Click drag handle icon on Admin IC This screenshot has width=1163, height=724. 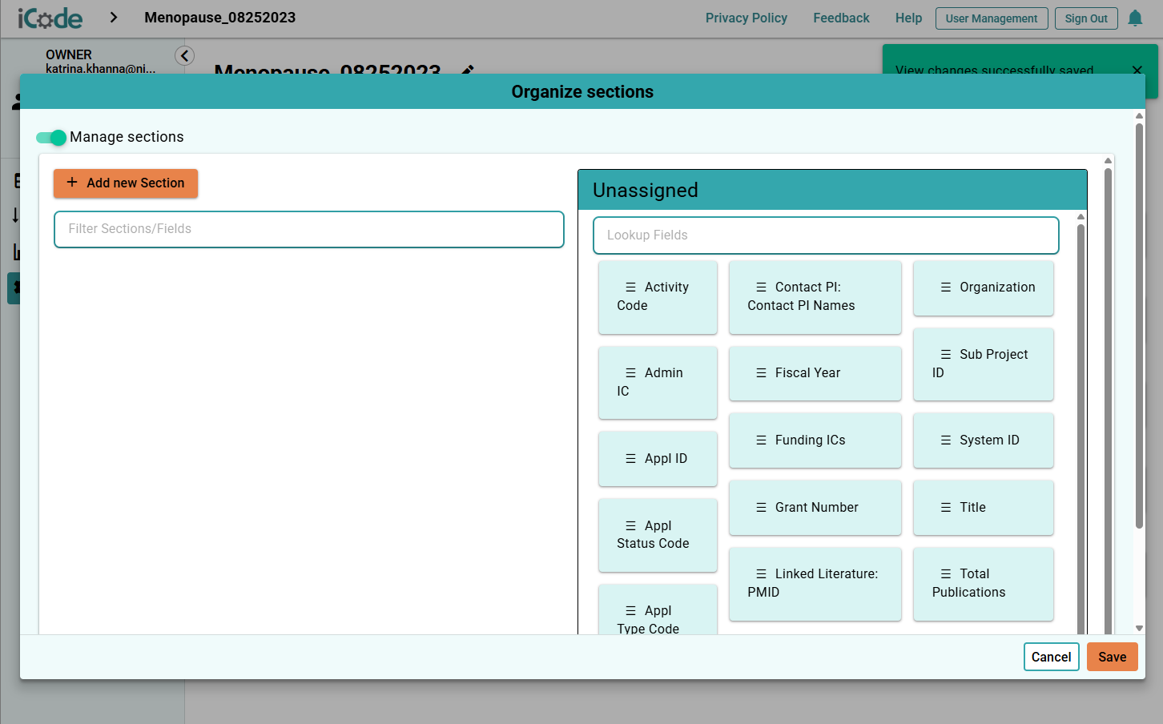click(x=630, y=372)
